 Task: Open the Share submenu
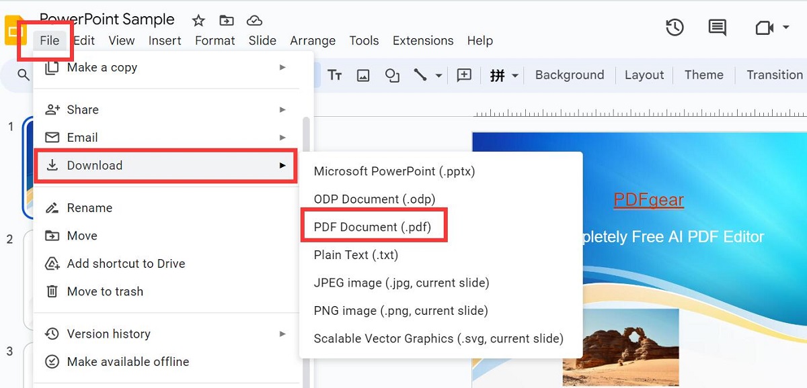tap(166, 109)
